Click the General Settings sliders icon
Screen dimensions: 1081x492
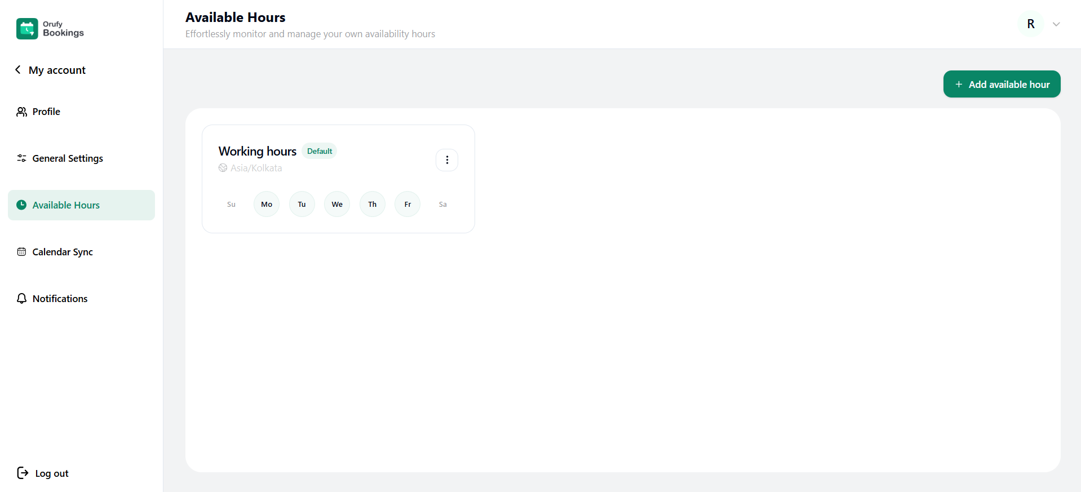[21, 158]
